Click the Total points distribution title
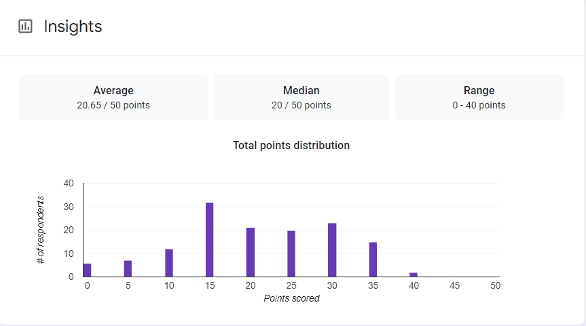Image resolution: width=586 pixels, height=326 pixels. point(291,145)
